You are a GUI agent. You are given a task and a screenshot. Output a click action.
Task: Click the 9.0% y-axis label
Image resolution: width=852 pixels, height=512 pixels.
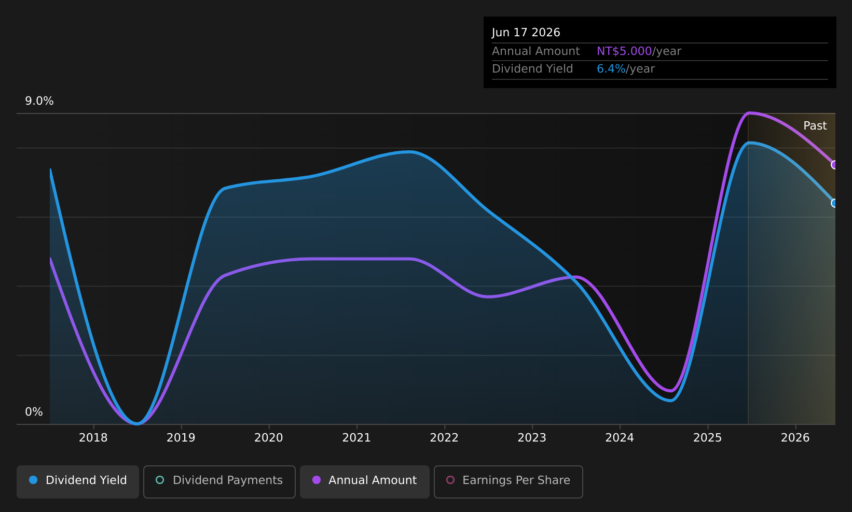point(39,101)
